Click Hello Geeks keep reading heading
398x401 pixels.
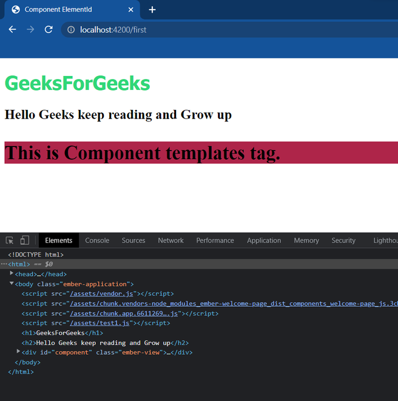118,115
